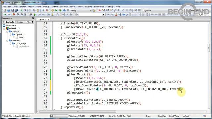Click the horizontal editor scrollbar thumb

click(78, 112)
